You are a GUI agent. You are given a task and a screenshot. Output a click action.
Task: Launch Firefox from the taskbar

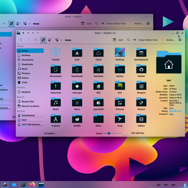(x=32, y=185)
